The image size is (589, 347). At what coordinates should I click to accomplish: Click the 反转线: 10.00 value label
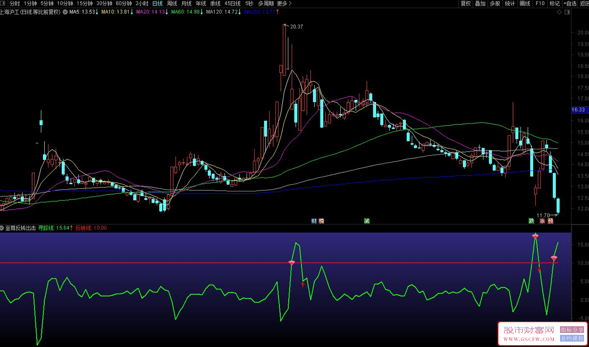click(91, 228)
